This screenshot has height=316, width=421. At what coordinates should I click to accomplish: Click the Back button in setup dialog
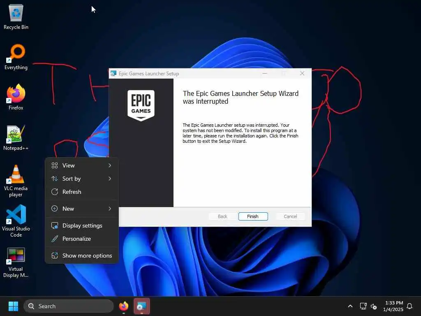(x=222, y=216)
